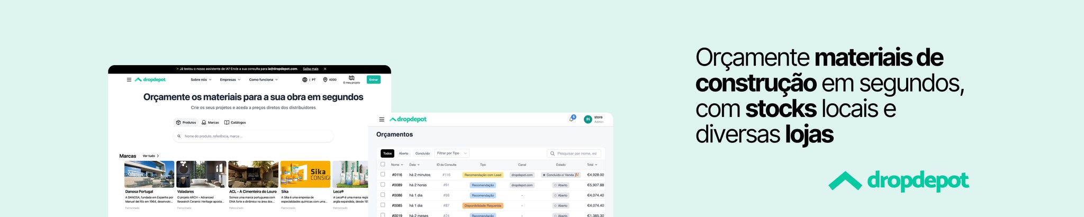Image resolution: width=1084 pixels, height=217 pixels.
Task: Switch to the 'Aberto' quotes tab
Action: 403,153
